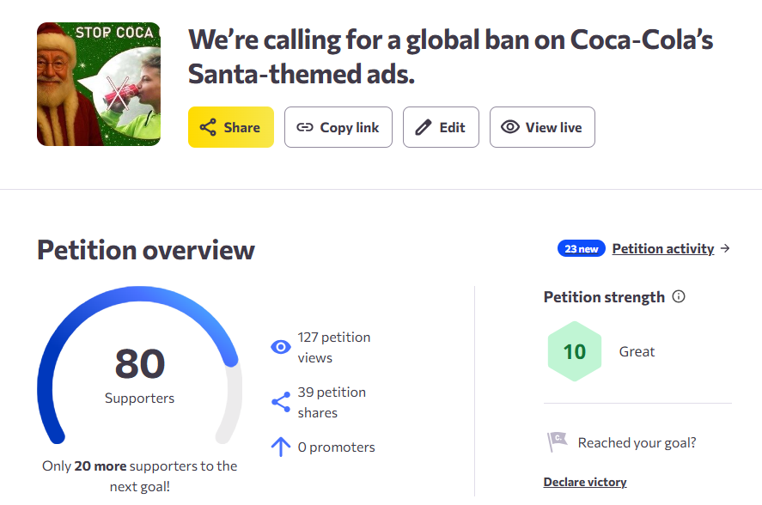Click the Petition strength info icon
Viewport: 762px width, 505px height.
coord(679,297)
